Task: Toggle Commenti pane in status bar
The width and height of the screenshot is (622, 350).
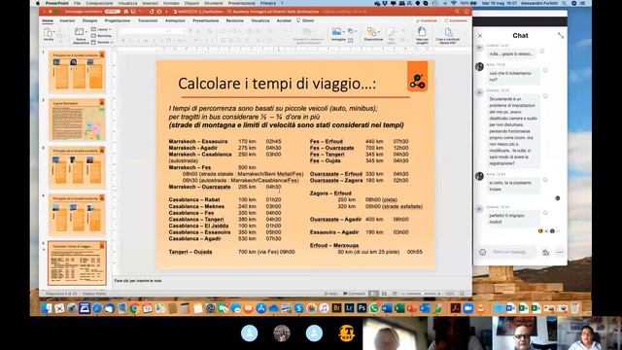Action: [x=354, y=294]
